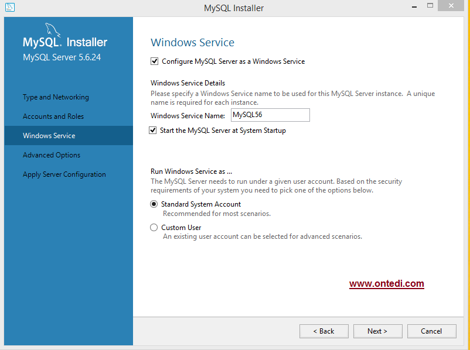Toggle Start the MySQL Server at System Startup
The width and height of the screenshot is (470, 350).
[x=153, y=131]
